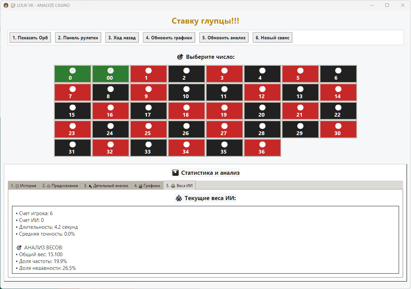
Task: Click 'Общий вес: 15.100' value
Action: click(39, 254)
